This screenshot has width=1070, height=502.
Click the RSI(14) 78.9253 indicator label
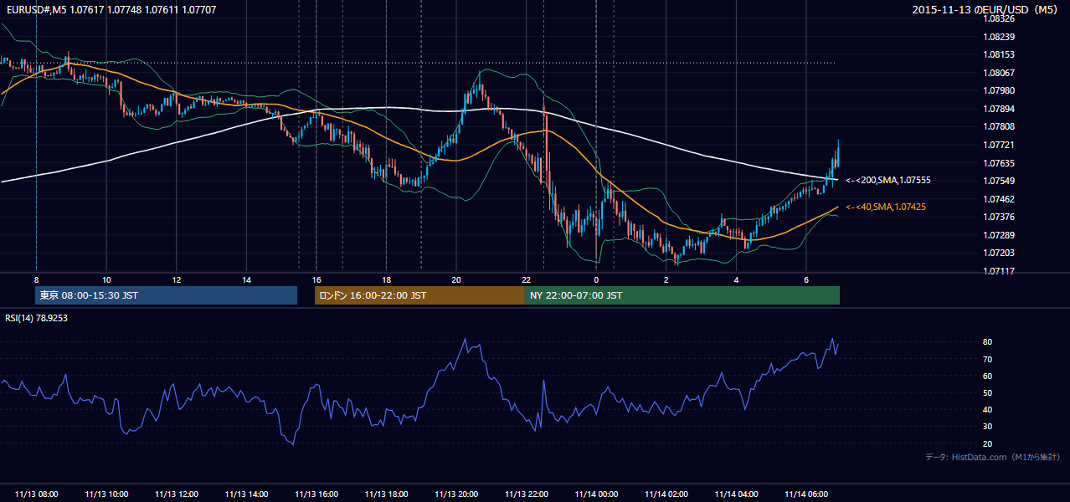pyautogui.click(x=37, y=318)
